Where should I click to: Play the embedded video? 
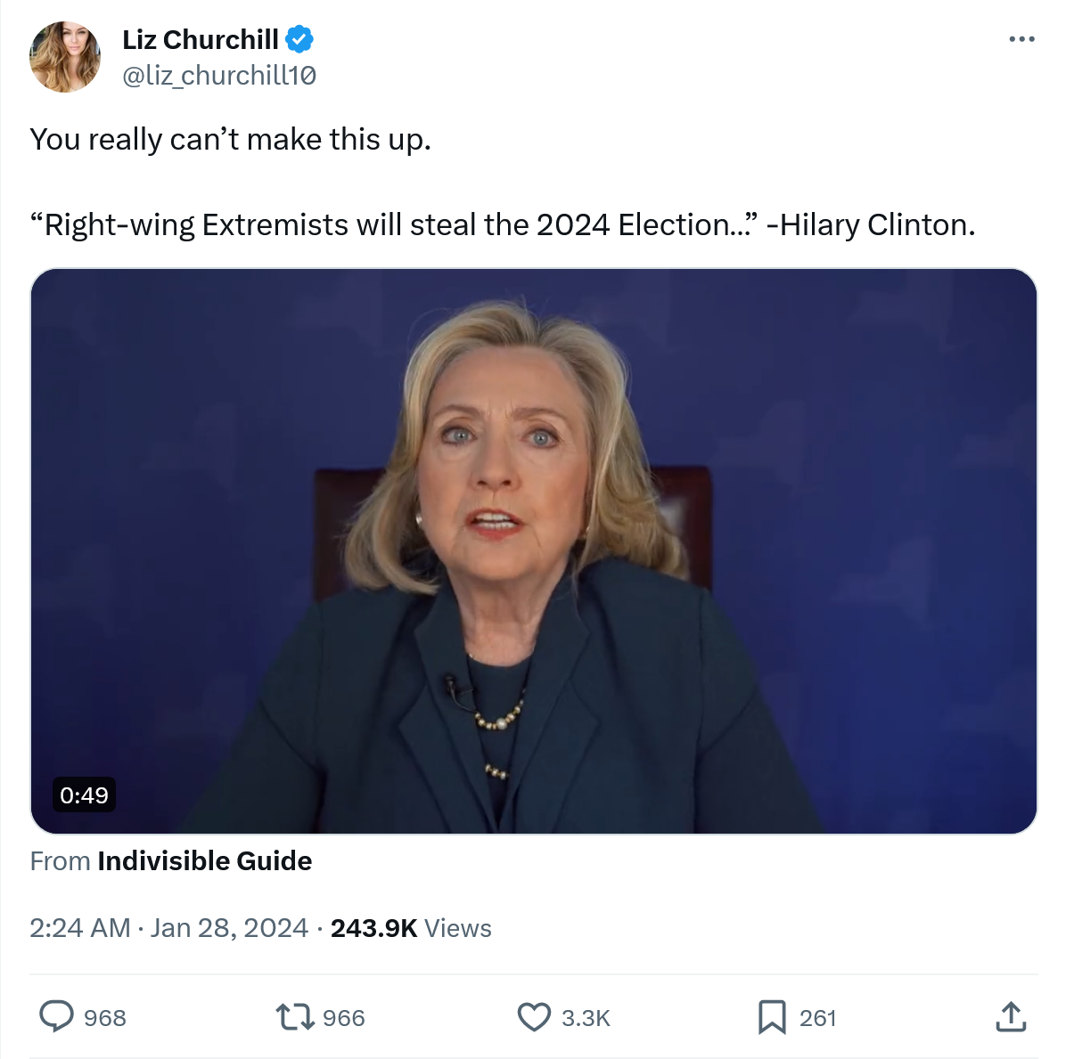point(533,550)
